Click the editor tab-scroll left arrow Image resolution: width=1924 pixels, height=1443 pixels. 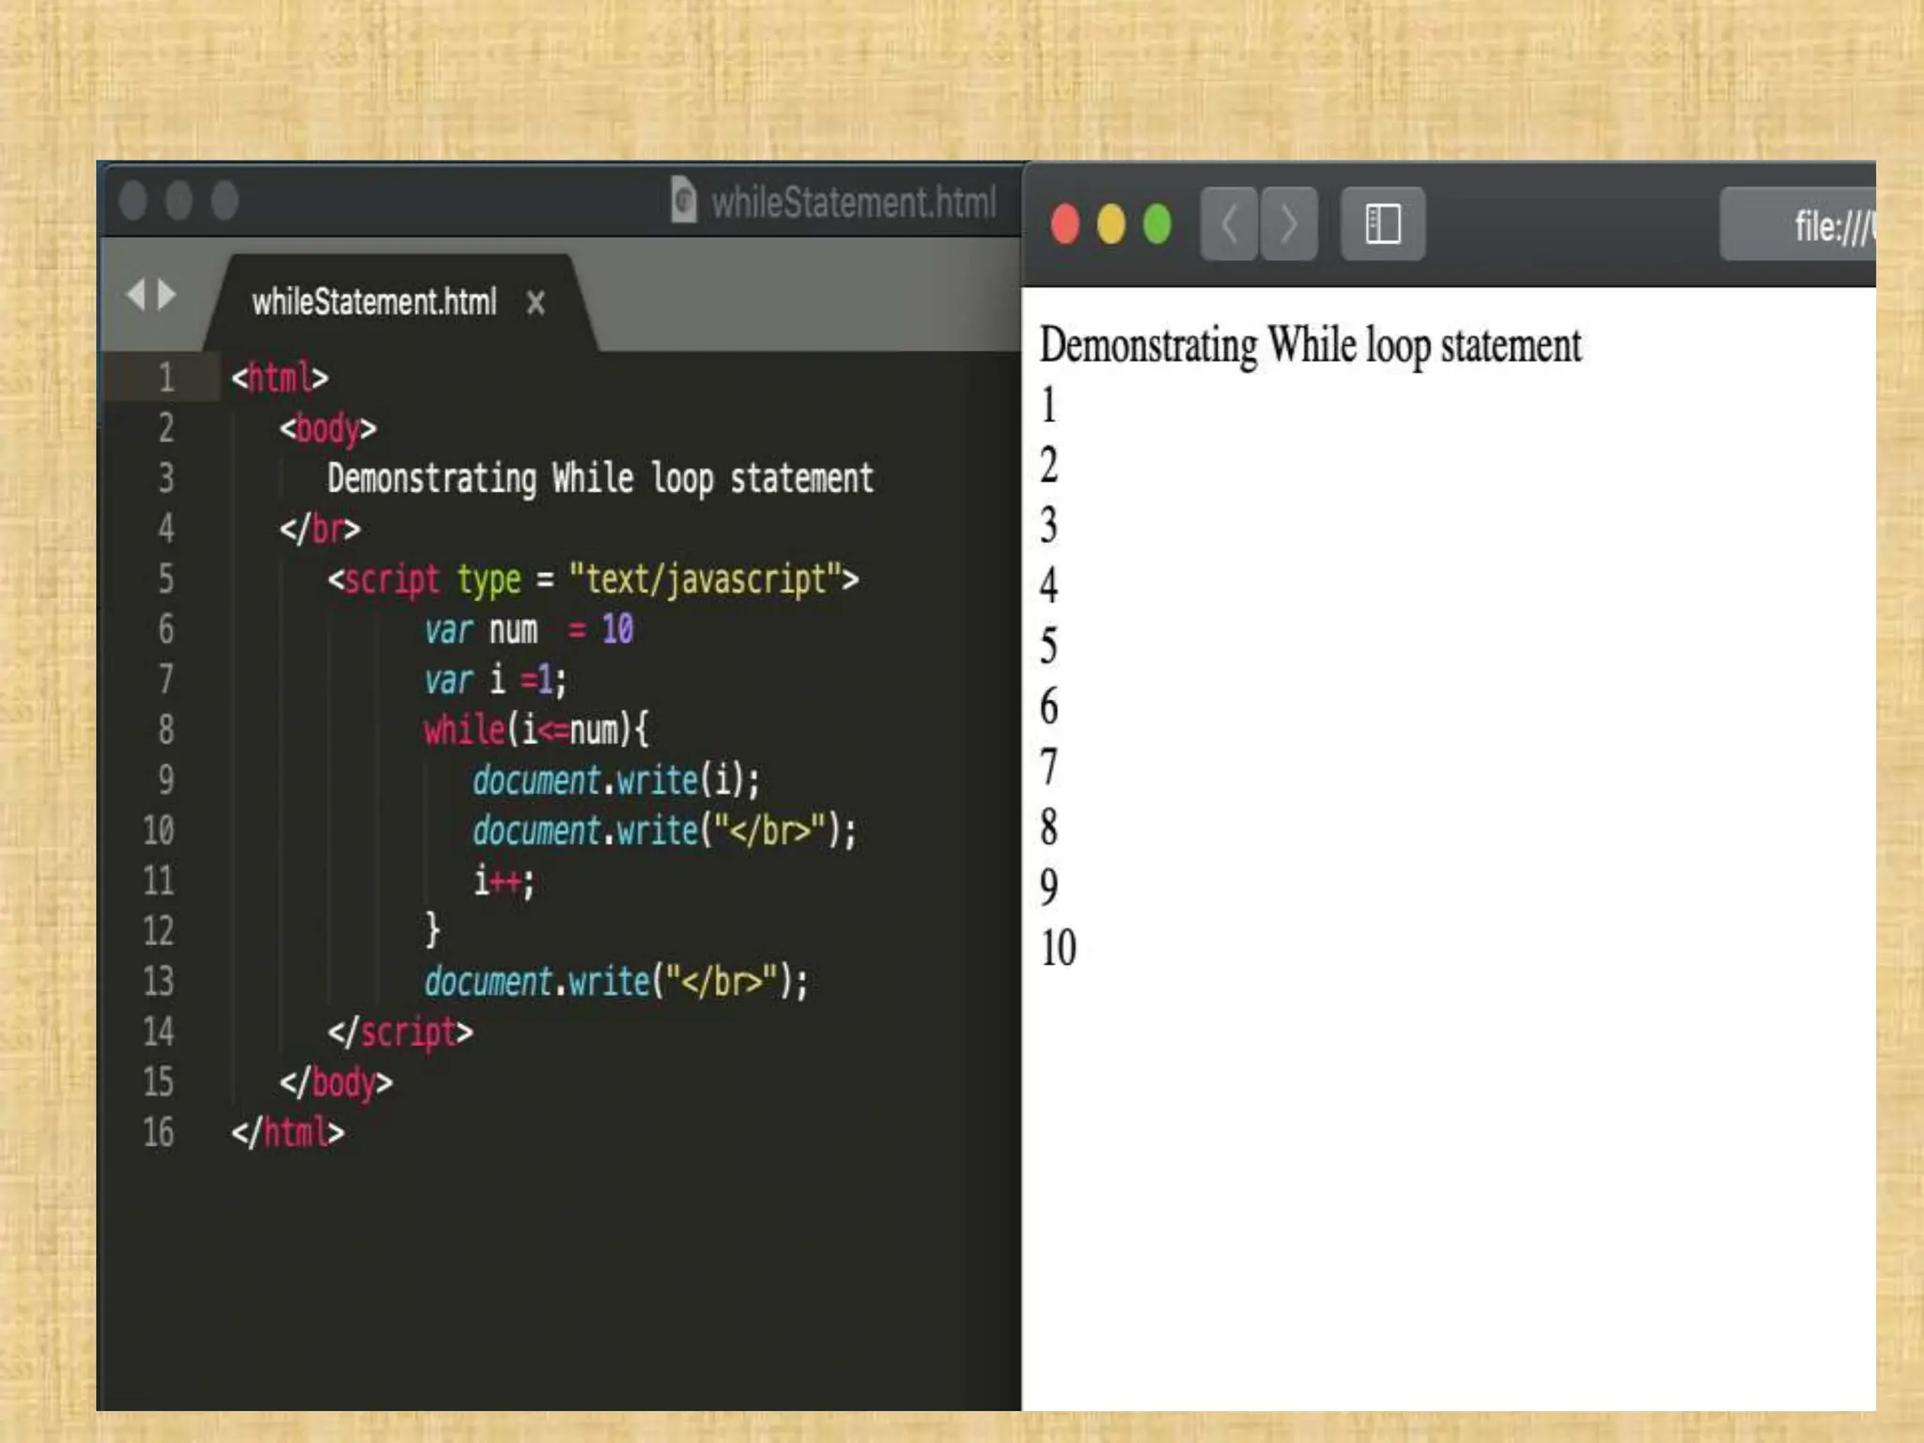tap(136, 294)
